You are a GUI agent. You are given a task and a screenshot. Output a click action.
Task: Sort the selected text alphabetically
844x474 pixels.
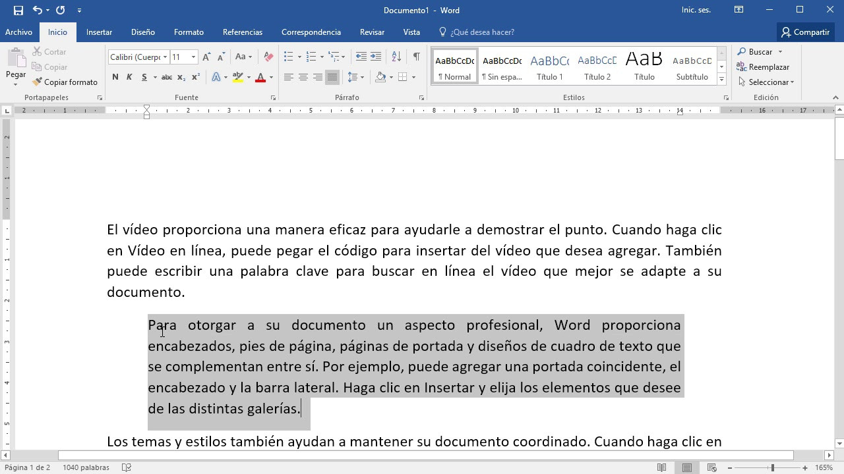click(396, 57)
